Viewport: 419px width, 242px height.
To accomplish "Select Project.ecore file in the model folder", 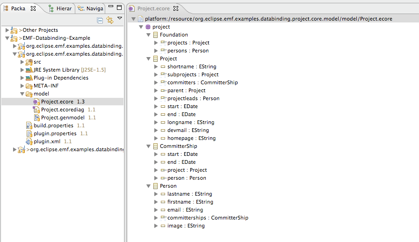I will pyautogui.click(x=57, y=102).
